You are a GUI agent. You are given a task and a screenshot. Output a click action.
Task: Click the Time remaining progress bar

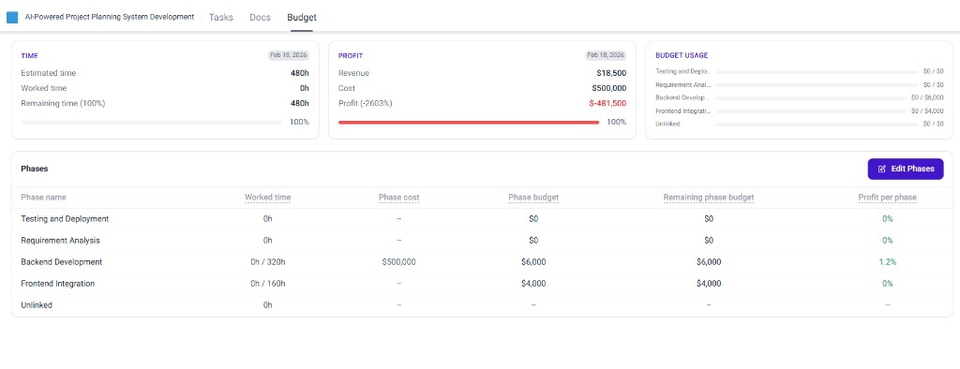pos(152,123)
